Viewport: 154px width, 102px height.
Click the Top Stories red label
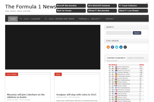(12, 74)
